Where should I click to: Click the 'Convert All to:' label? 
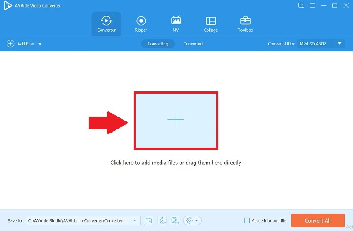(x=282, y=44)
